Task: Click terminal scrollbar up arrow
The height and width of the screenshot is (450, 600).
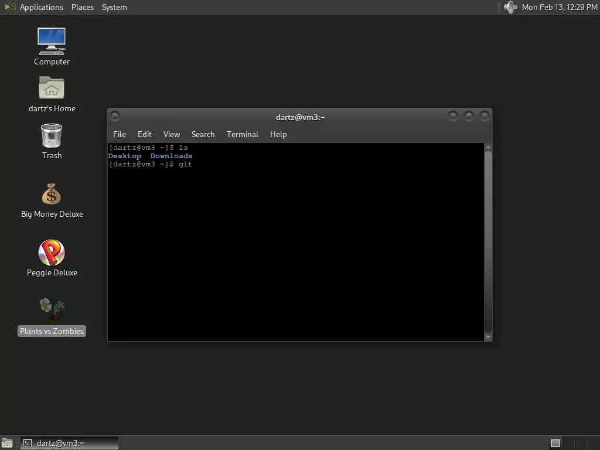Action: coord(488,147)
